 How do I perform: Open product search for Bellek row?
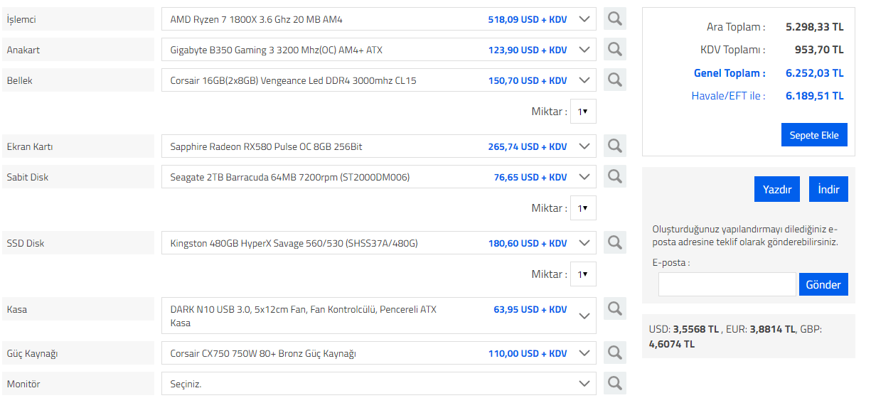(615, 80)
